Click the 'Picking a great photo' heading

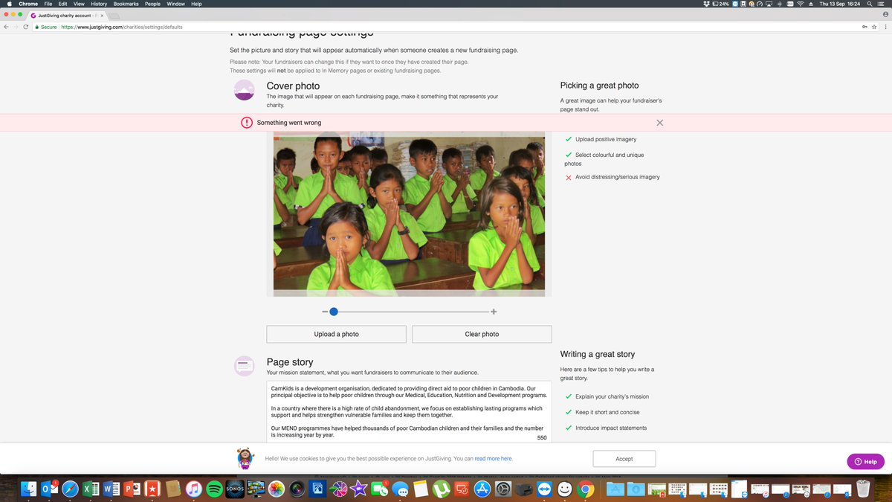[x=599, y=86]
